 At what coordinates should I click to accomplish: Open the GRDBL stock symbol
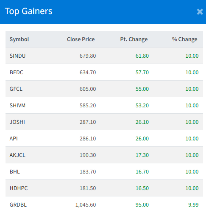click(x=18, y=204)
